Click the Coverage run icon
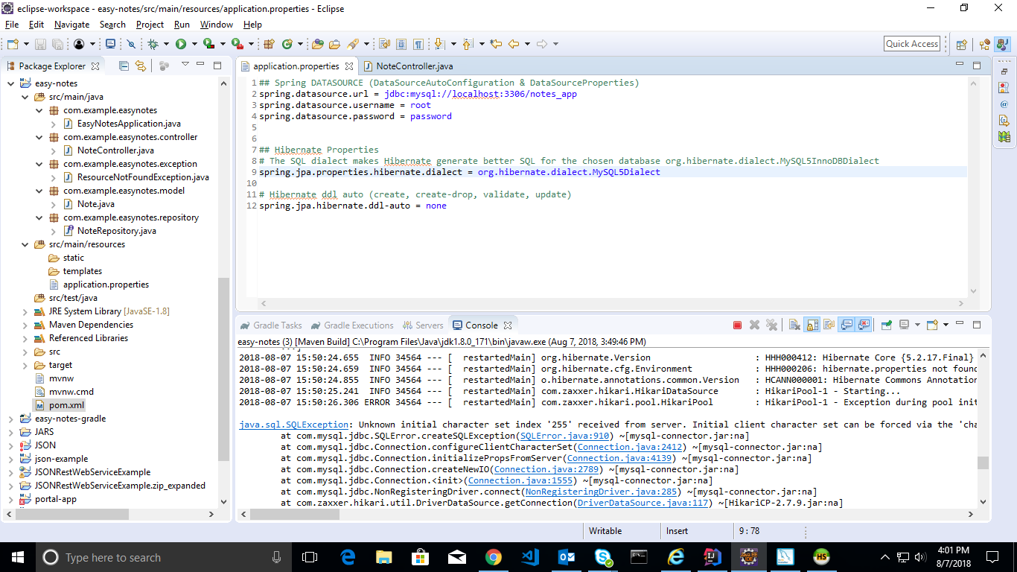The height and width of the screenshot is (572, 1017). pyautogui.click(x=208, y=44)
